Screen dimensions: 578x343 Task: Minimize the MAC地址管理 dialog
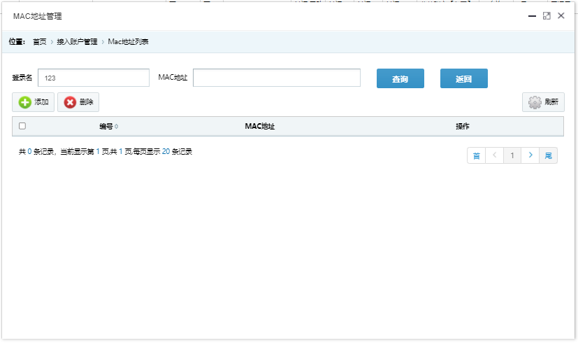tap(532, 16)
